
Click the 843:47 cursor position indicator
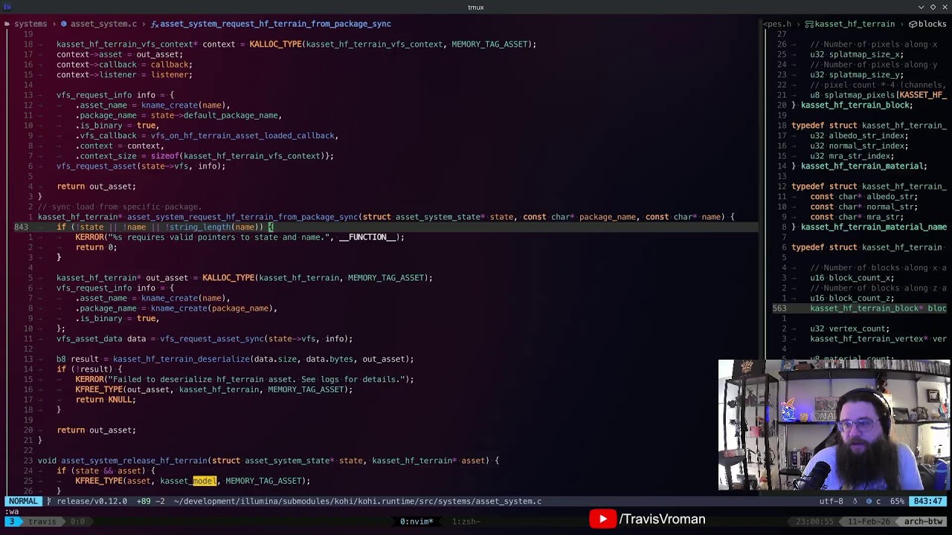928,502
